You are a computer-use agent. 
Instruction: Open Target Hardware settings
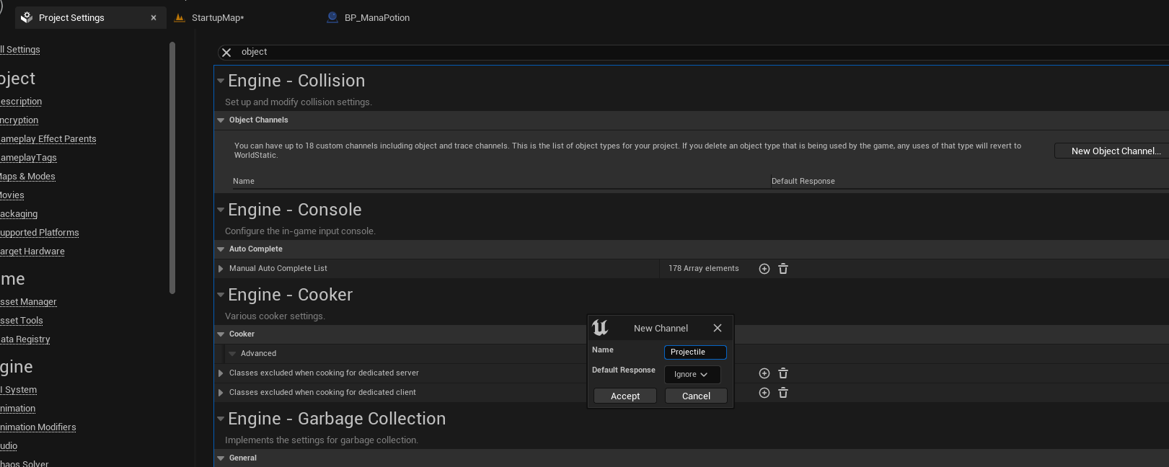coord(32,252)
